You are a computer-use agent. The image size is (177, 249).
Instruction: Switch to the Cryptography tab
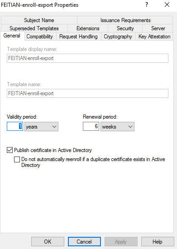(118, 37)
